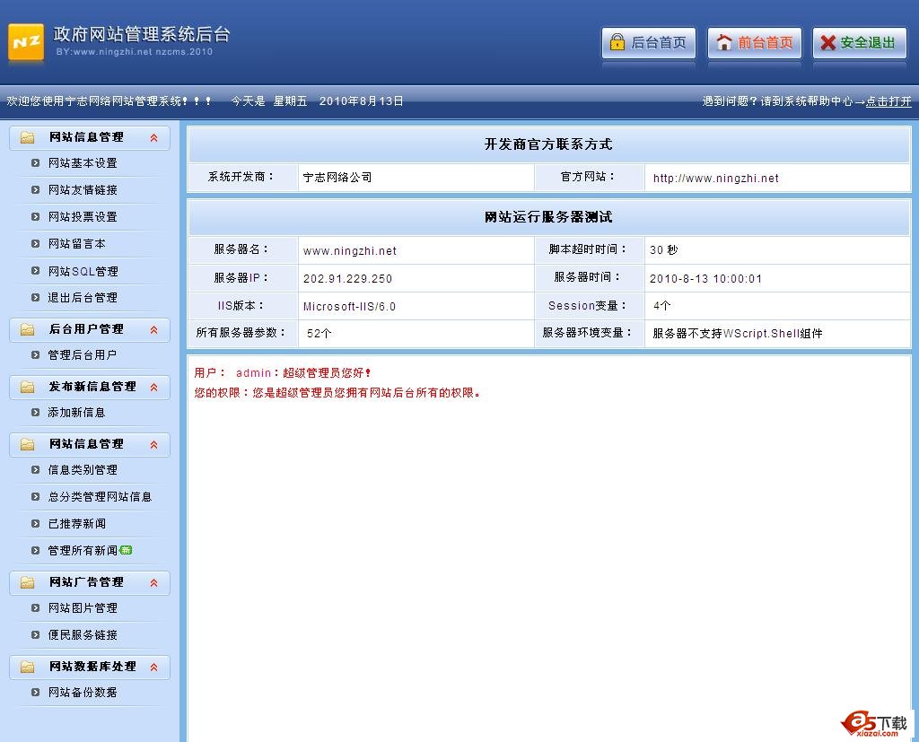
Task: Click the A5下载 watermark logo
Action: (875, 723)
